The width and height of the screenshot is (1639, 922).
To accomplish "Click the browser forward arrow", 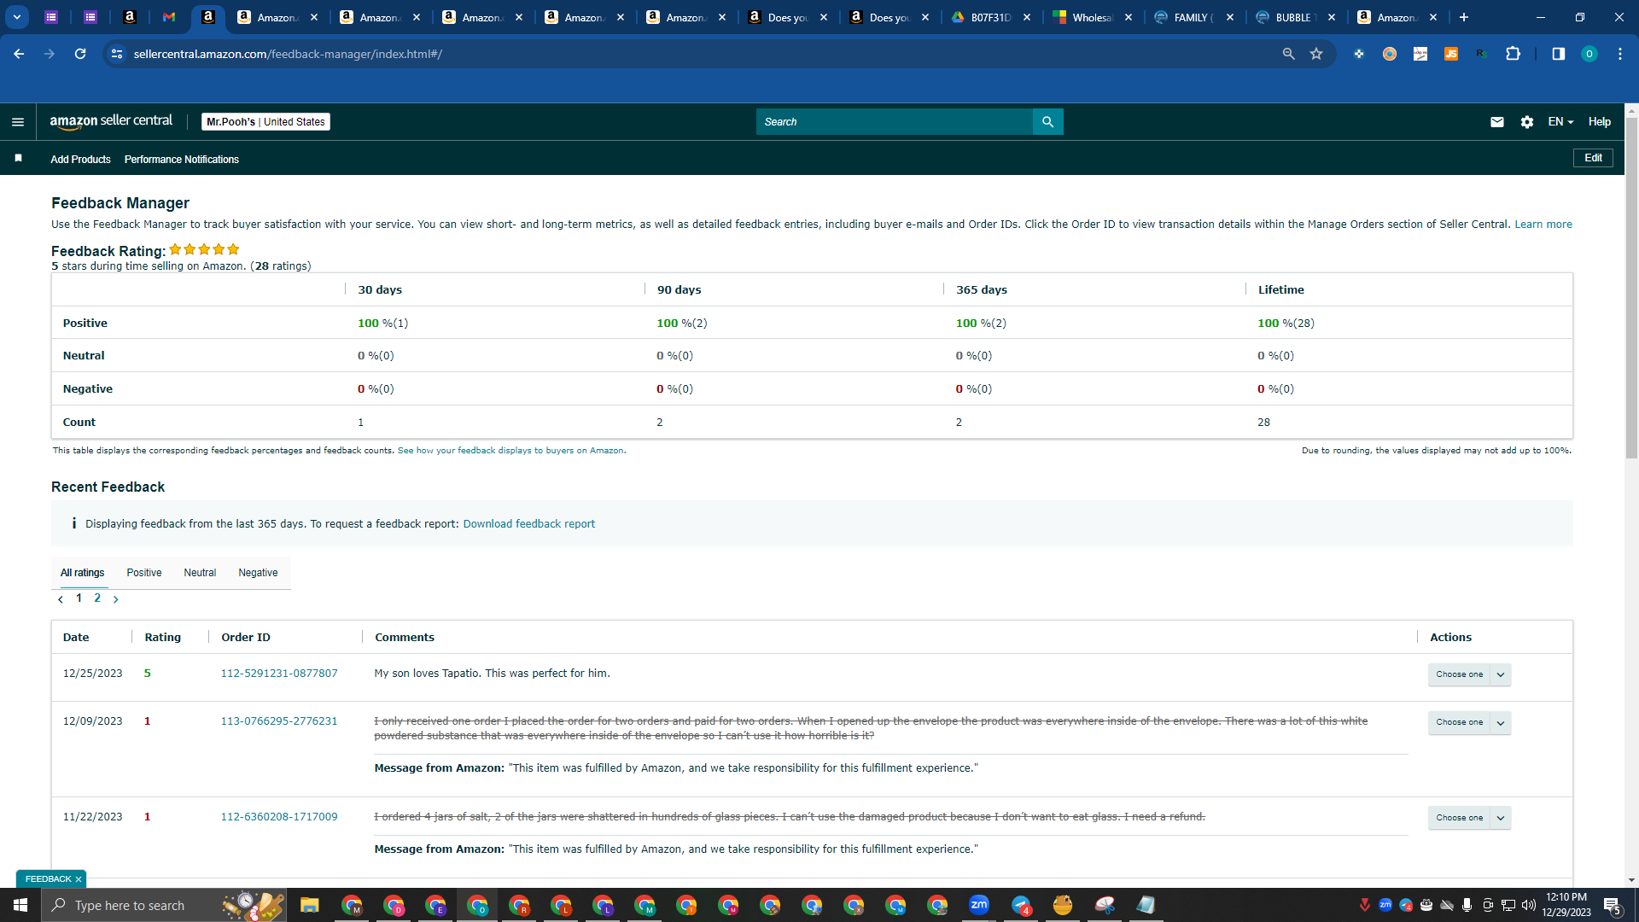I will [50, 54].
